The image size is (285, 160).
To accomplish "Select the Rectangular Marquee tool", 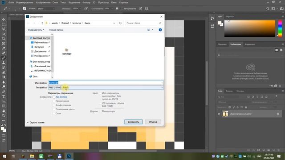I will pos(4,24).
